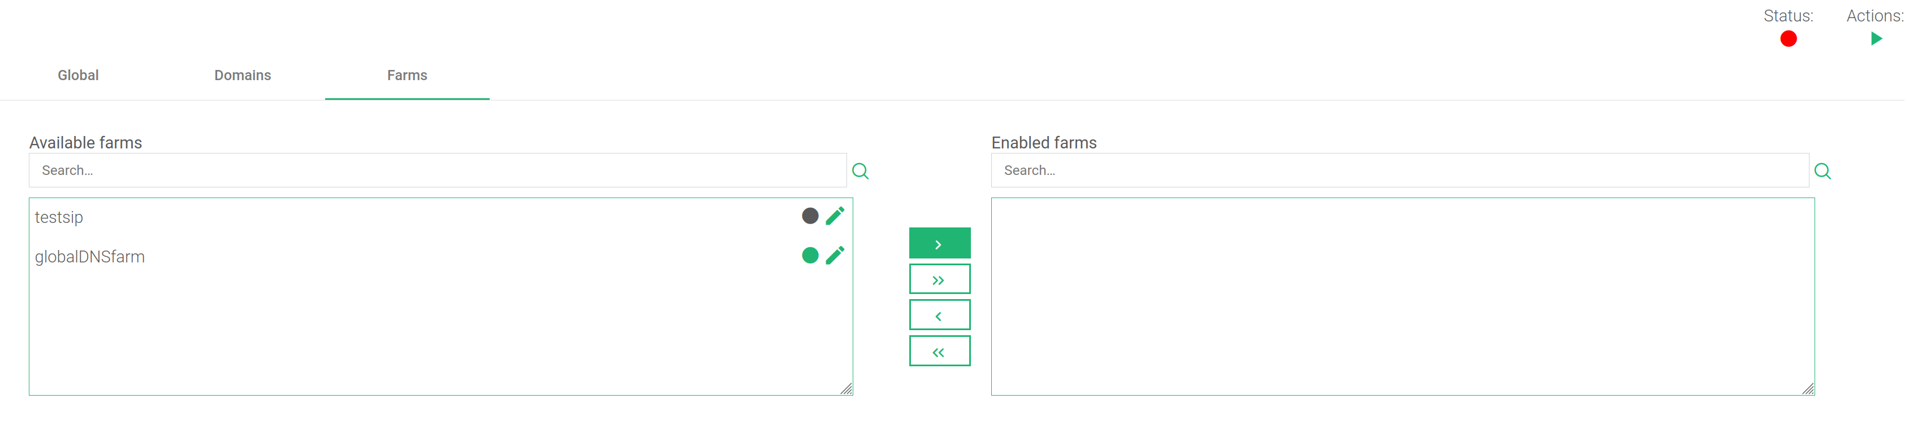This screenshot has width=1909, height=421.
Task: Move all farms to the enabled list
Action: [x=939, y=279]
